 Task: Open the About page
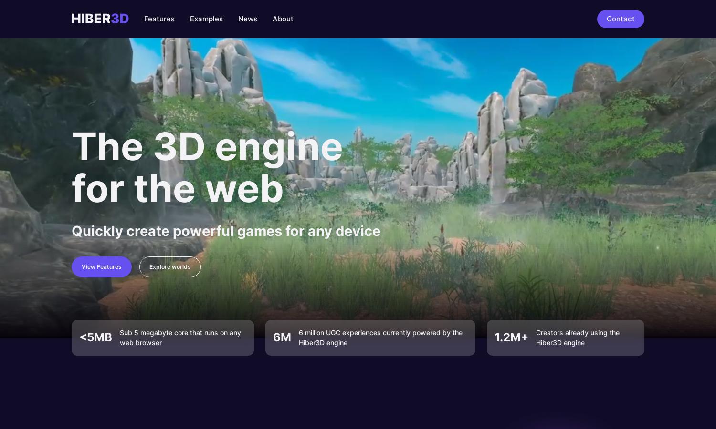283,19
